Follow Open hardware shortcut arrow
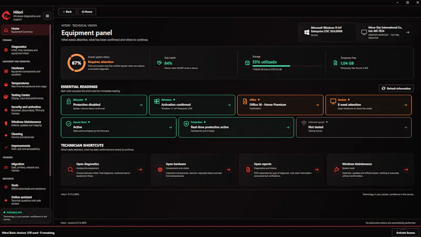This screenshot has width=421, height=237. click(x=228, y=170)
